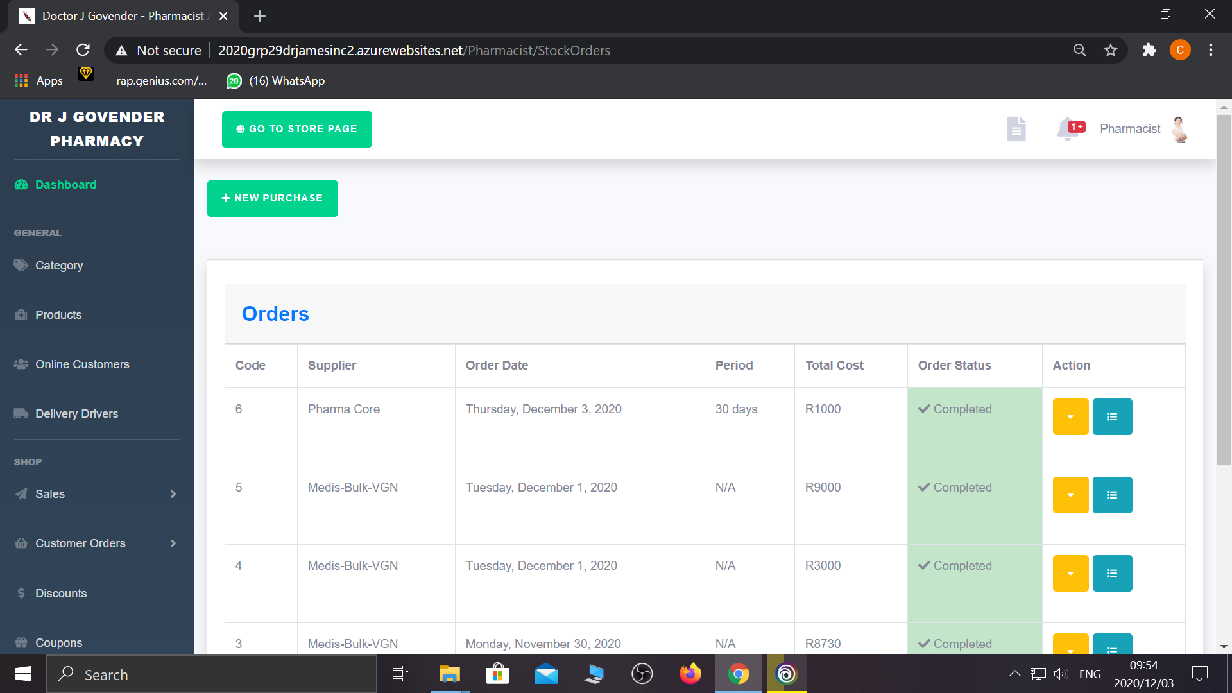Screen dimensions: 1232x693
Task: Open the document icon in header
Action: [x=1016, y=129]
